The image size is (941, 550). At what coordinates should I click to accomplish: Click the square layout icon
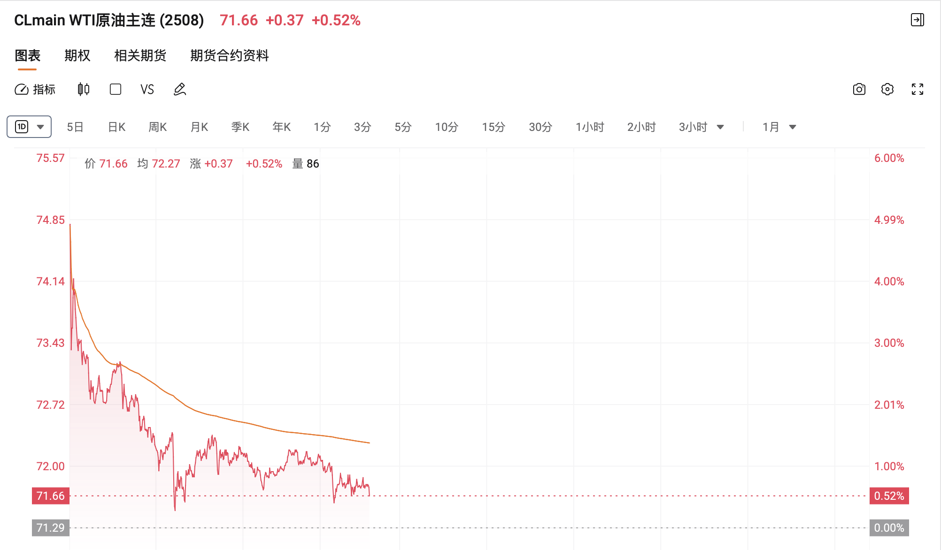[116, 89]
